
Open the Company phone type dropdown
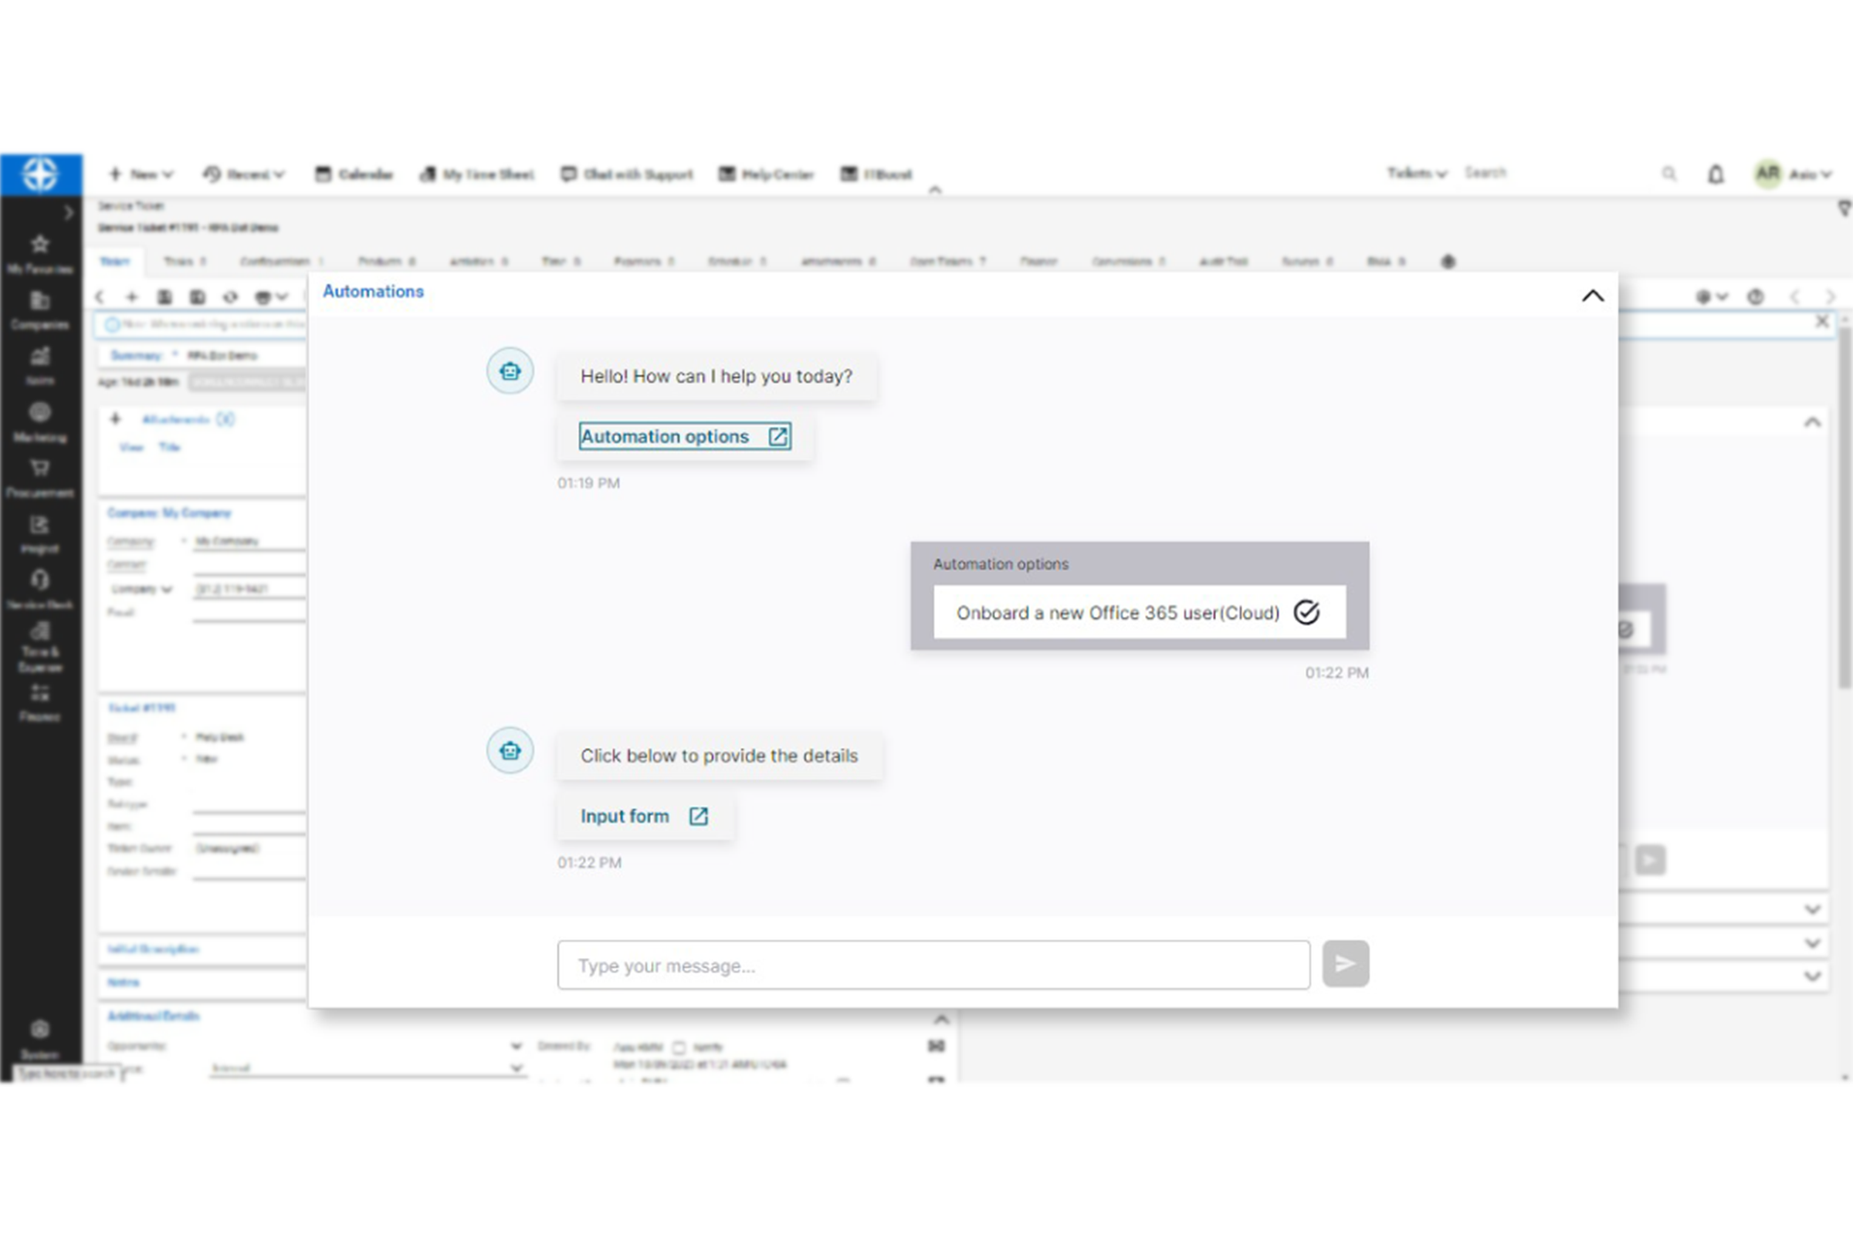tap(142, 589)
